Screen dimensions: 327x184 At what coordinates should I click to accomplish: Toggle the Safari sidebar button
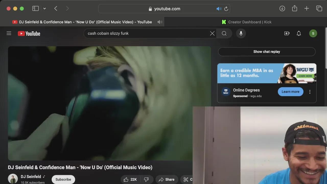(x=36, y=8)
